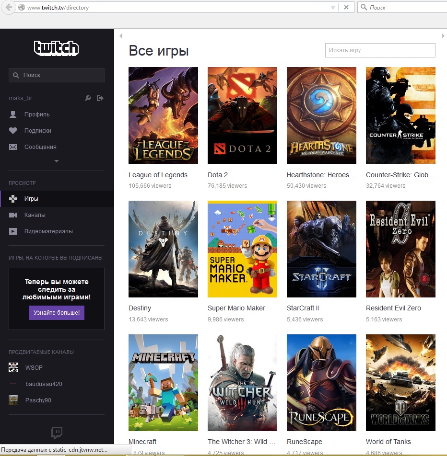Open the StarCraft II title link
The height and width of the screenshot is (456, 447).
(x=303, y=308)
